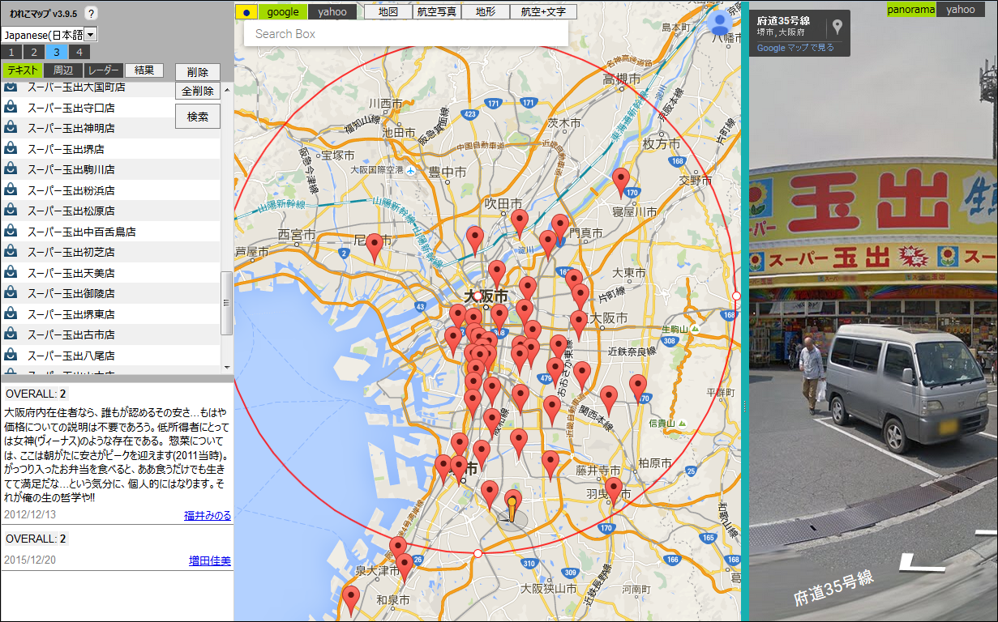This screenshot has height=622, width=998.
Task: Select the スーパー玉出堺東店 row
Action: [x=111, y=314]
